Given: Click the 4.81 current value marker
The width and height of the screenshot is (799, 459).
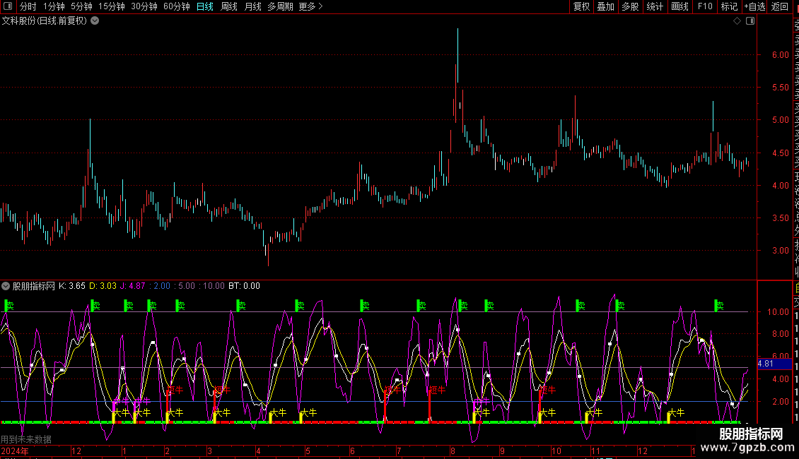Looking at the screenshot, I should coord(774,364).
